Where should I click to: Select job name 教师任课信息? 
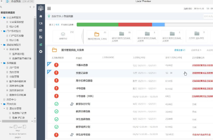pyautogui.click(x=83, y=112)
